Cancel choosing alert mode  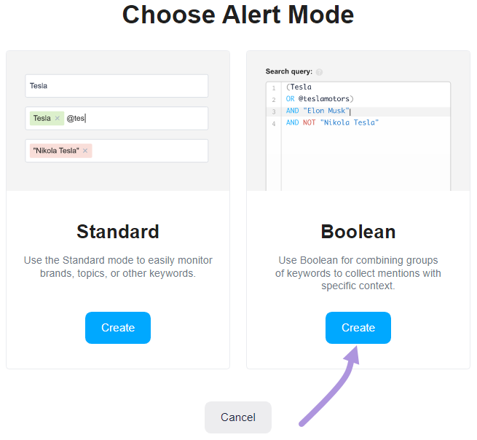click(x=238, y=417)
